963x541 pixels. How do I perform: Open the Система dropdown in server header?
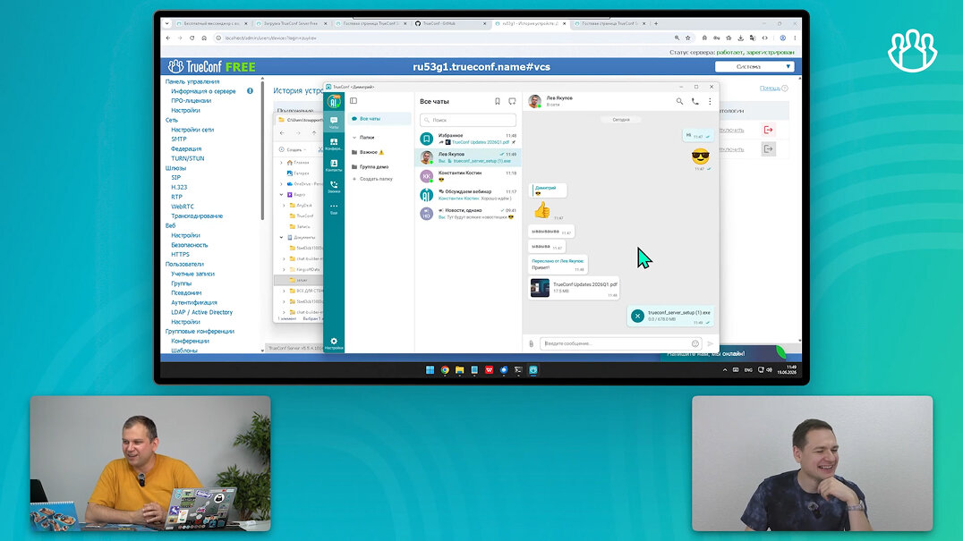[x=754, y=67]
